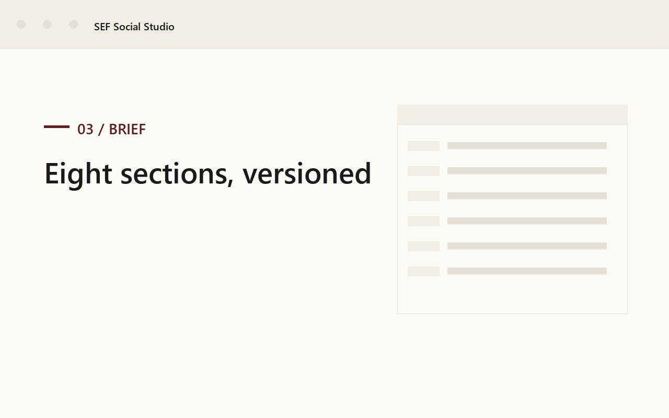Click the dark red accent dash
The width and height of the screenshot is (669, 418).
pyautogui.click(x=56, y=126)
